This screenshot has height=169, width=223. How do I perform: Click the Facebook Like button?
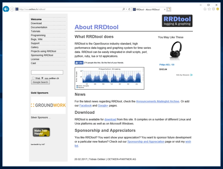[x=79, y=63]
